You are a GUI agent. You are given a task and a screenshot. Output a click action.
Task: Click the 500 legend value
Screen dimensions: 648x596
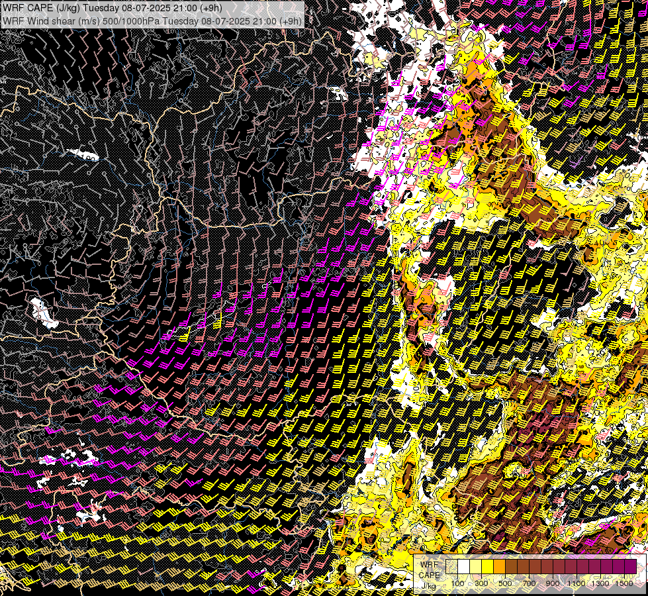coord(505,583)
